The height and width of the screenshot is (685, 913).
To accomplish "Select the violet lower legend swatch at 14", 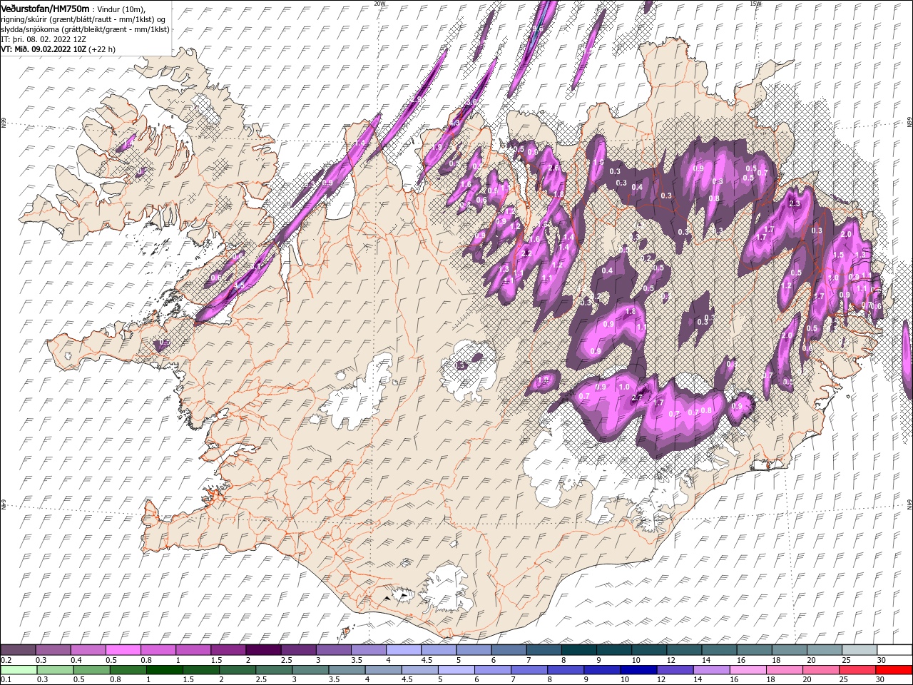I will (x=711, y=670).
